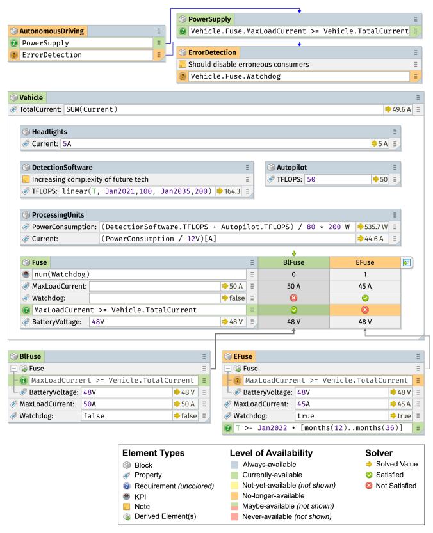
Task: Click property icon beside PowerConsumption
Action: tap(26, 227)
